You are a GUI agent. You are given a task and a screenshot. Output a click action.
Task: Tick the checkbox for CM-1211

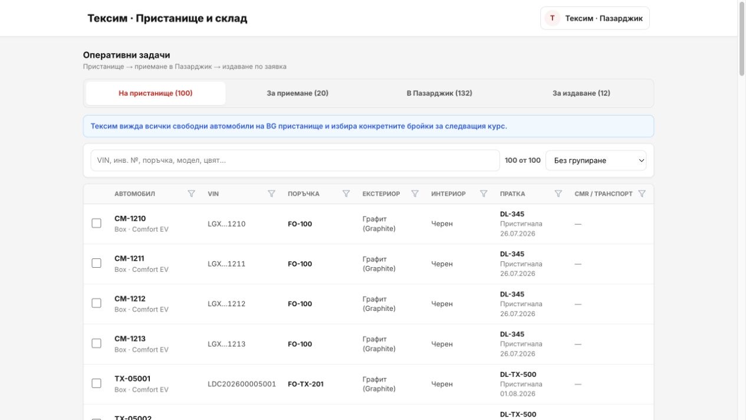(96, 263)
